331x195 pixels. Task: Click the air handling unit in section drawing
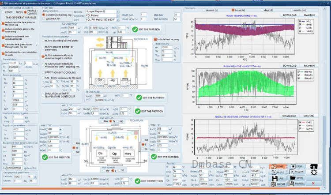[x=117, y=42]
